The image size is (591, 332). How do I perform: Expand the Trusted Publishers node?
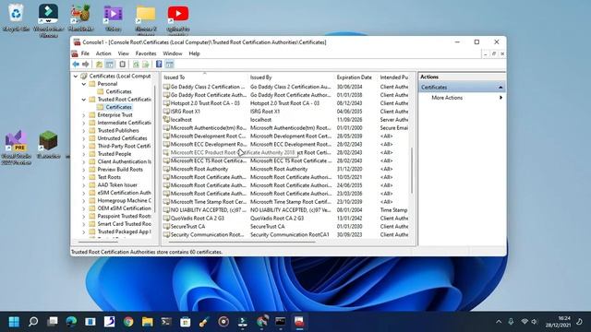[x=84, y=131]
